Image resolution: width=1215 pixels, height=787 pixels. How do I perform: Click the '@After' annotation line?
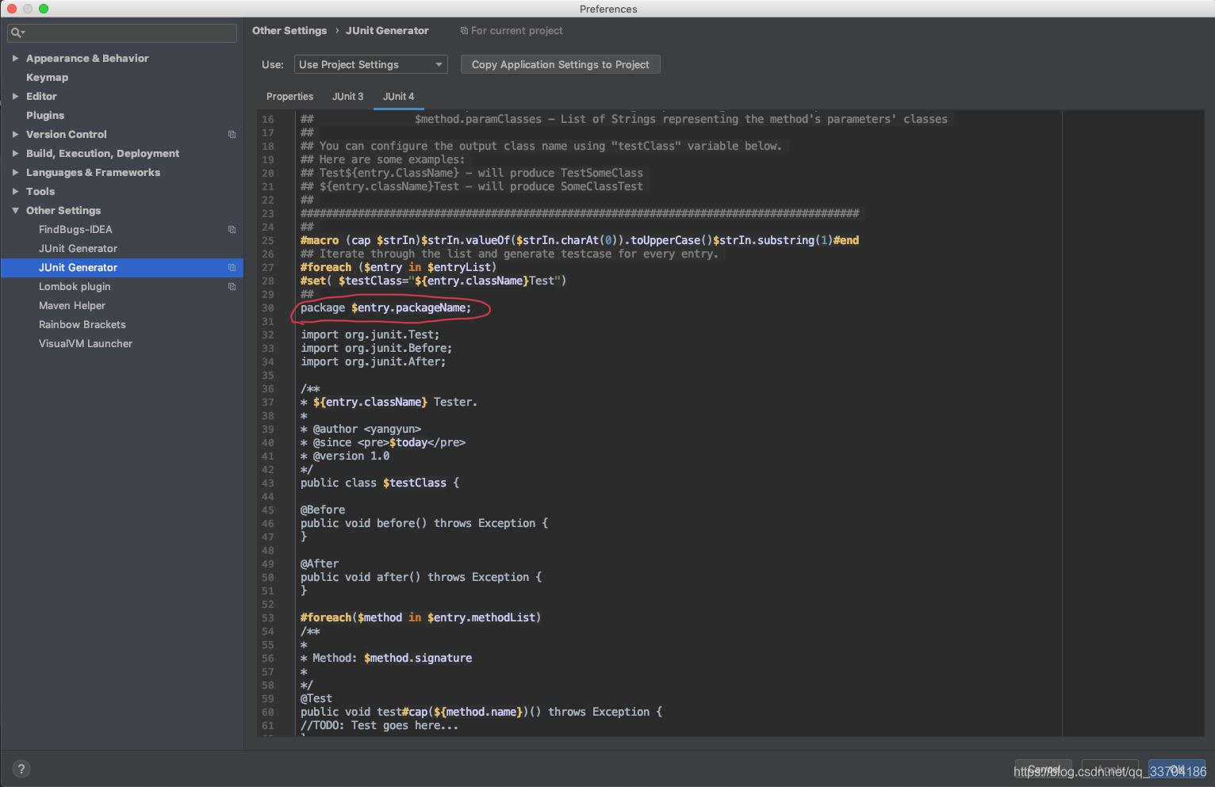tap(320, 564)
